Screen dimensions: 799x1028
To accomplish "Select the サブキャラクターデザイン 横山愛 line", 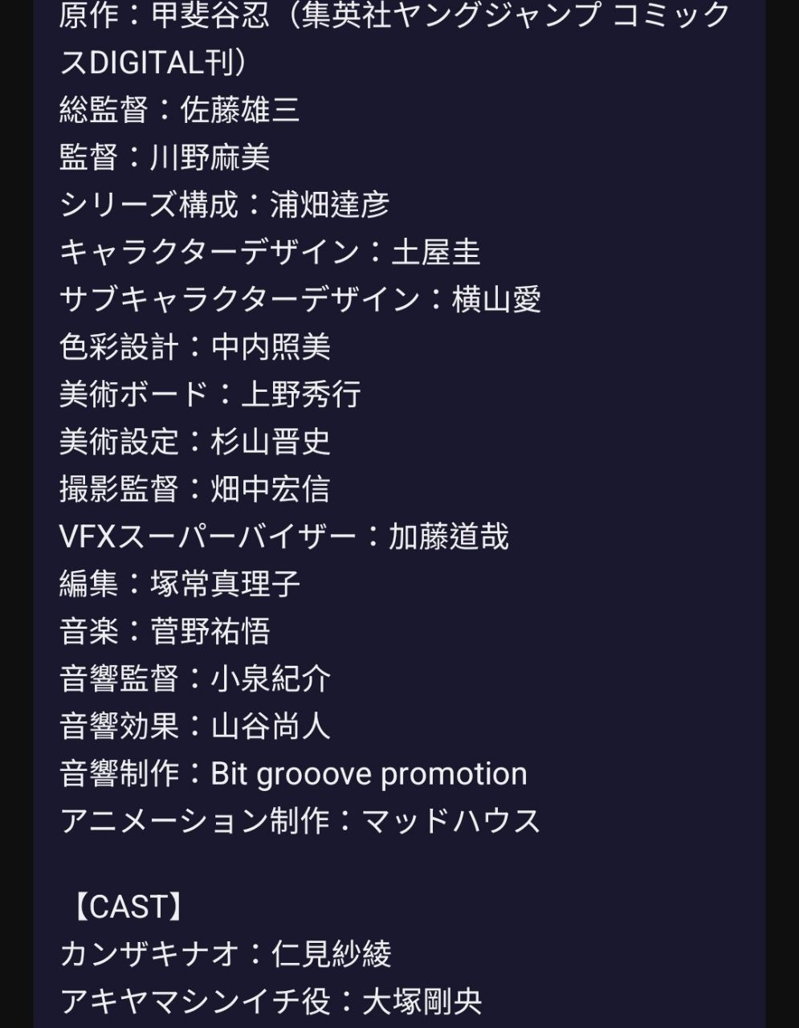I will (x=300, y=300).
